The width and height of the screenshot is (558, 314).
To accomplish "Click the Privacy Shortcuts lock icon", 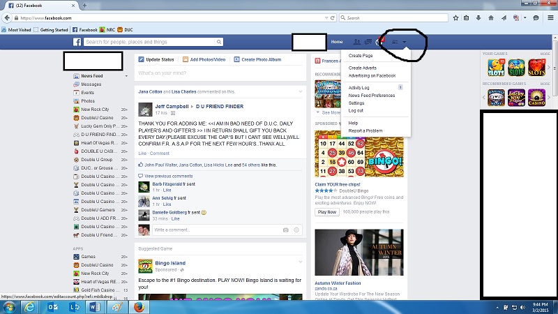I will pyautogui.click(x=395, y=43).
